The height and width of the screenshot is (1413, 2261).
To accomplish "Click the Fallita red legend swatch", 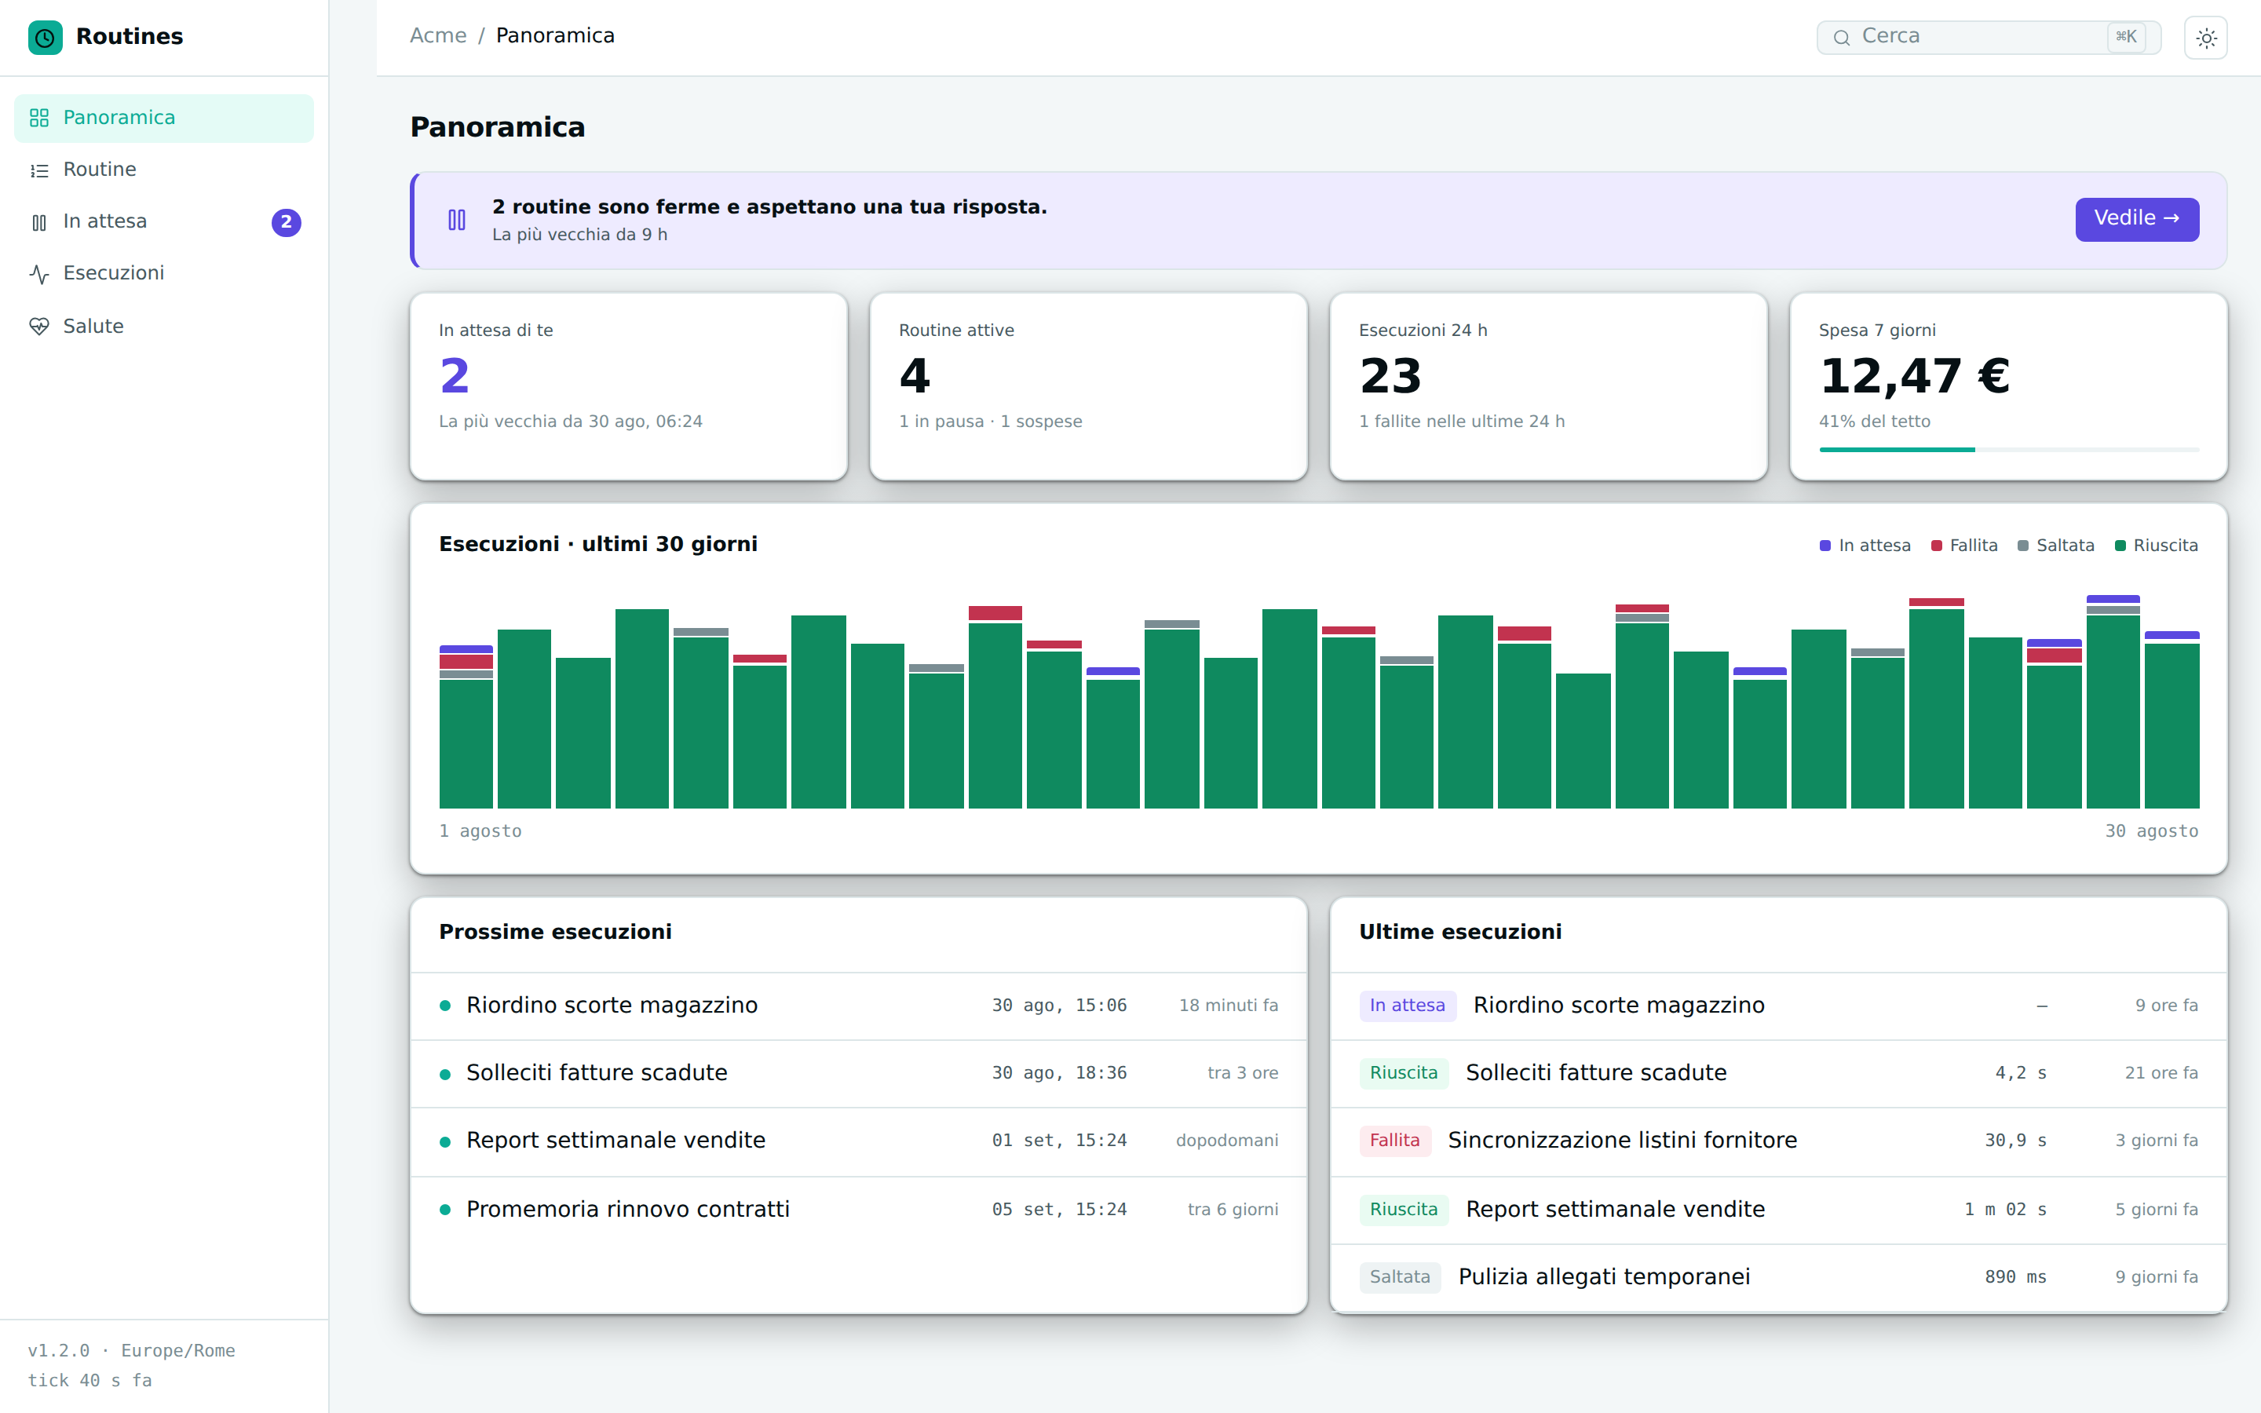I will point(1937,546).
